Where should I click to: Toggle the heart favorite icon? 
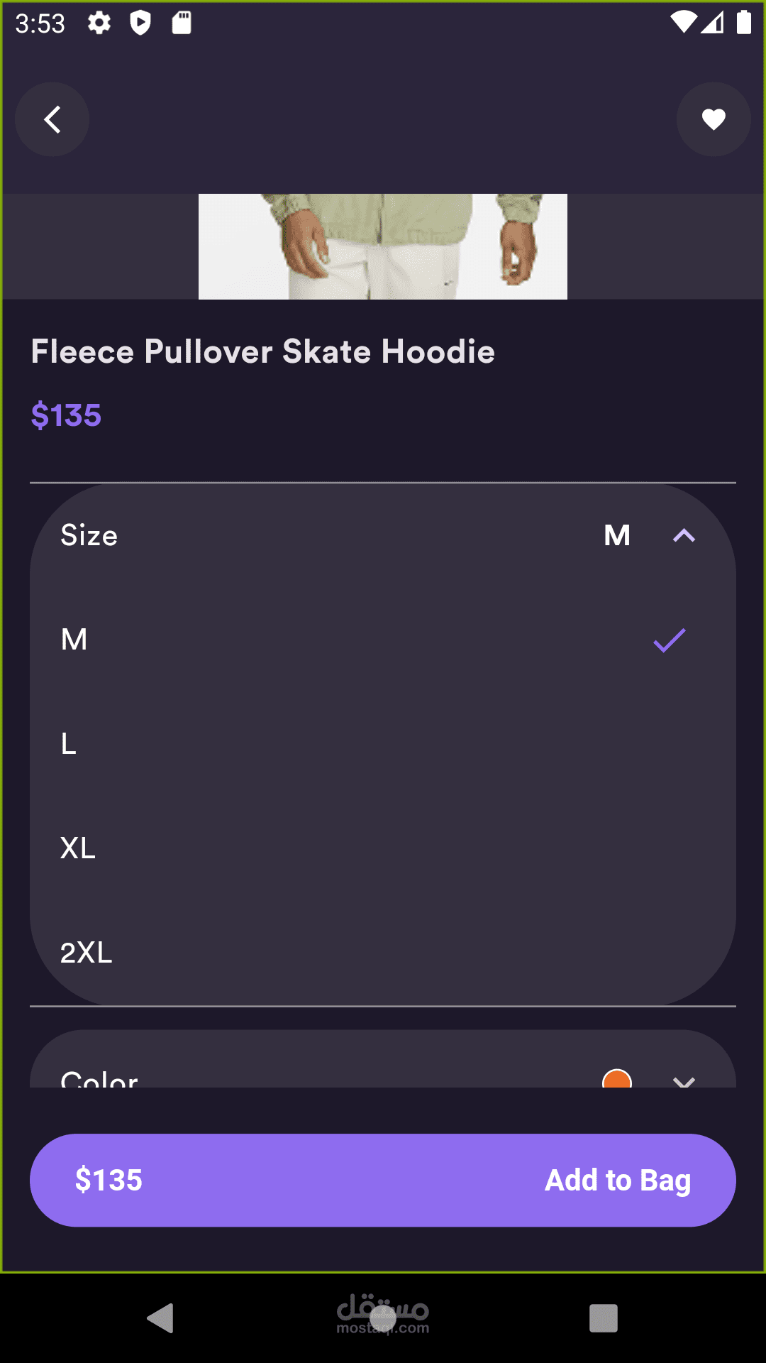(714, 119)
